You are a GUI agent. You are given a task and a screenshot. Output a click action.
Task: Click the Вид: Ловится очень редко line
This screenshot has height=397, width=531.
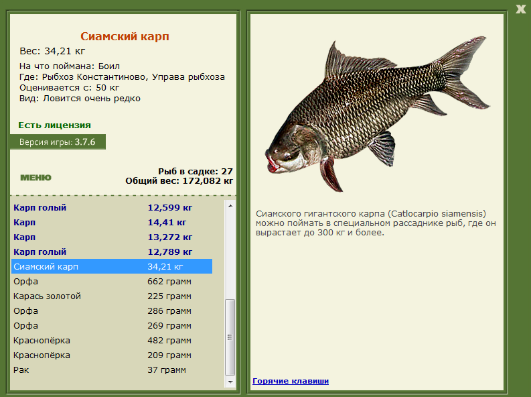click(x=80, y=99)
